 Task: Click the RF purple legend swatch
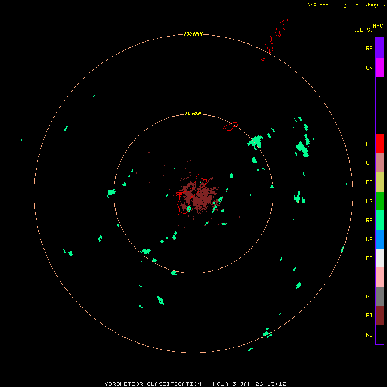click(380, 48)
